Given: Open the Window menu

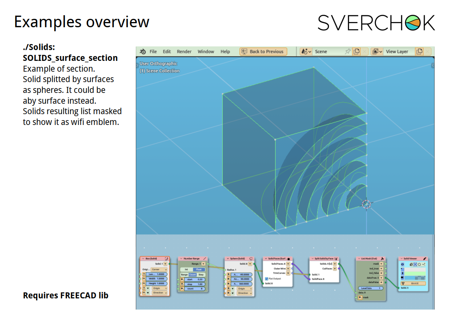Looking at the screenshot, I should [x=206, y=52].
